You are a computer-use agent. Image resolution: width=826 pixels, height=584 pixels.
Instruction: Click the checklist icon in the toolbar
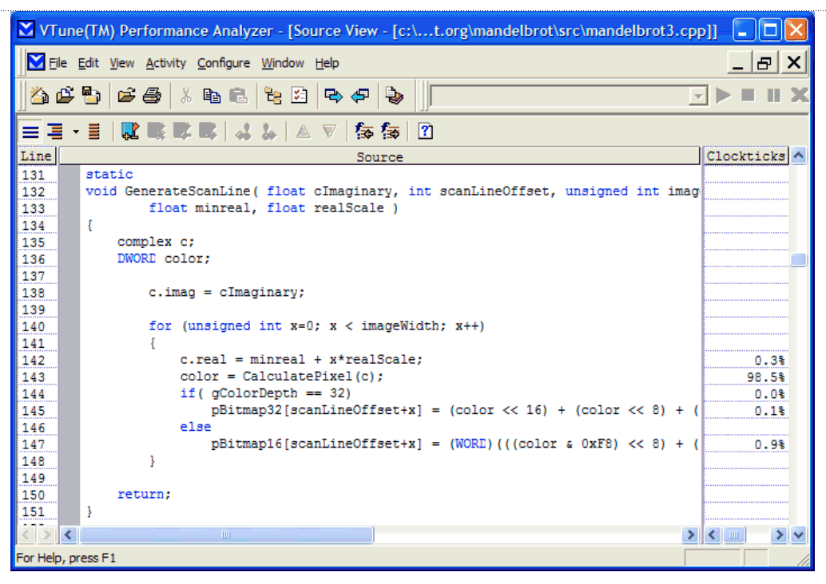click(x=300, y=96)
